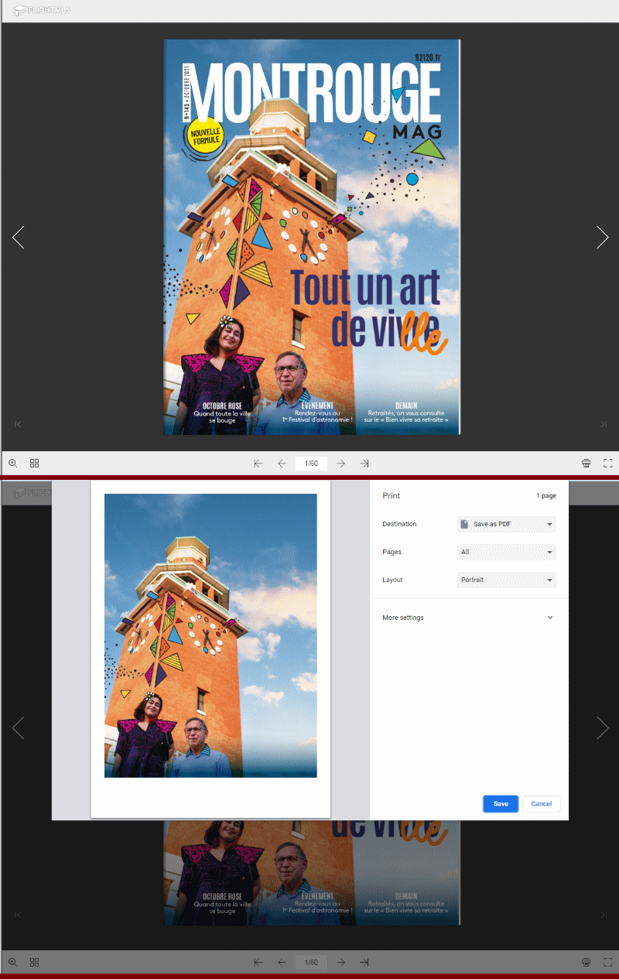Click the dimmed page number field behind the print dialog

click(x=311, y=962)
